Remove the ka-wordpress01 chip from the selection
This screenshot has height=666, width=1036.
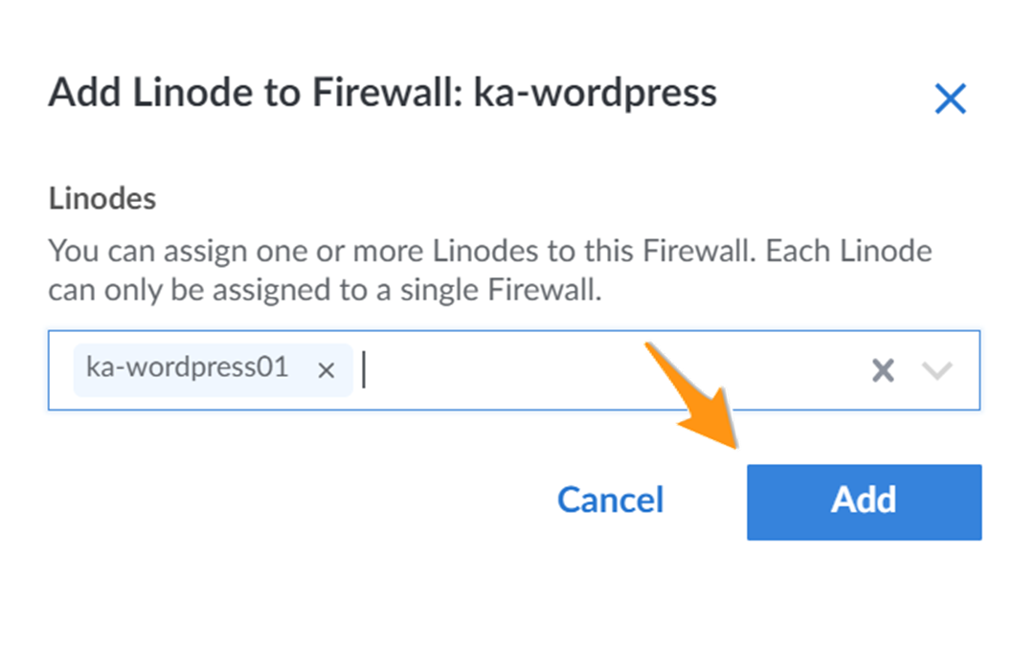pos(326,370)
